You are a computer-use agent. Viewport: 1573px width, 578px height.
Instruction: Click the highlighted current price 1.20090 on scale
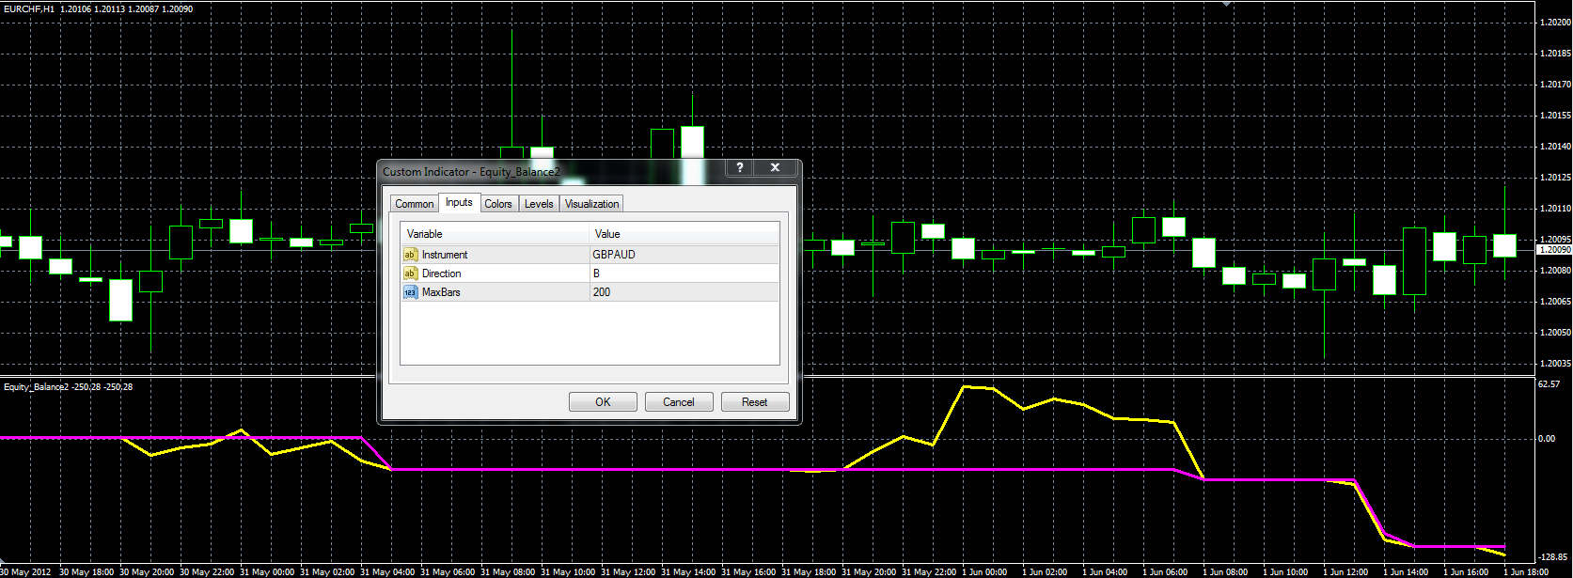click(1555, 250)
